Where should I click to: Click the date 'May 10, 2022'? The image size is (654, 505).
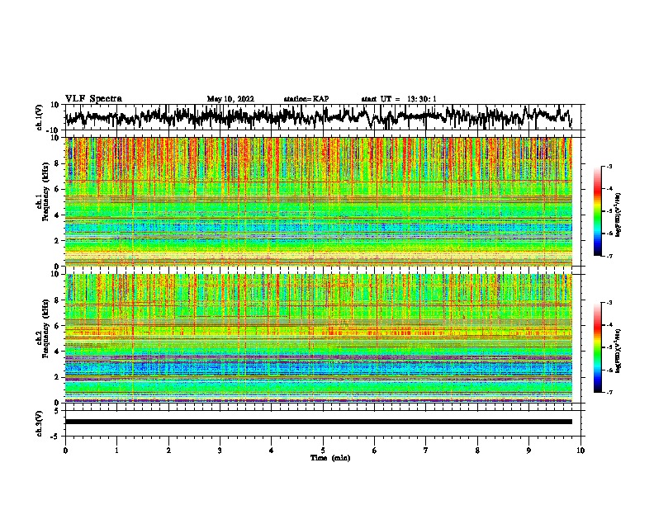coord(230,99)
